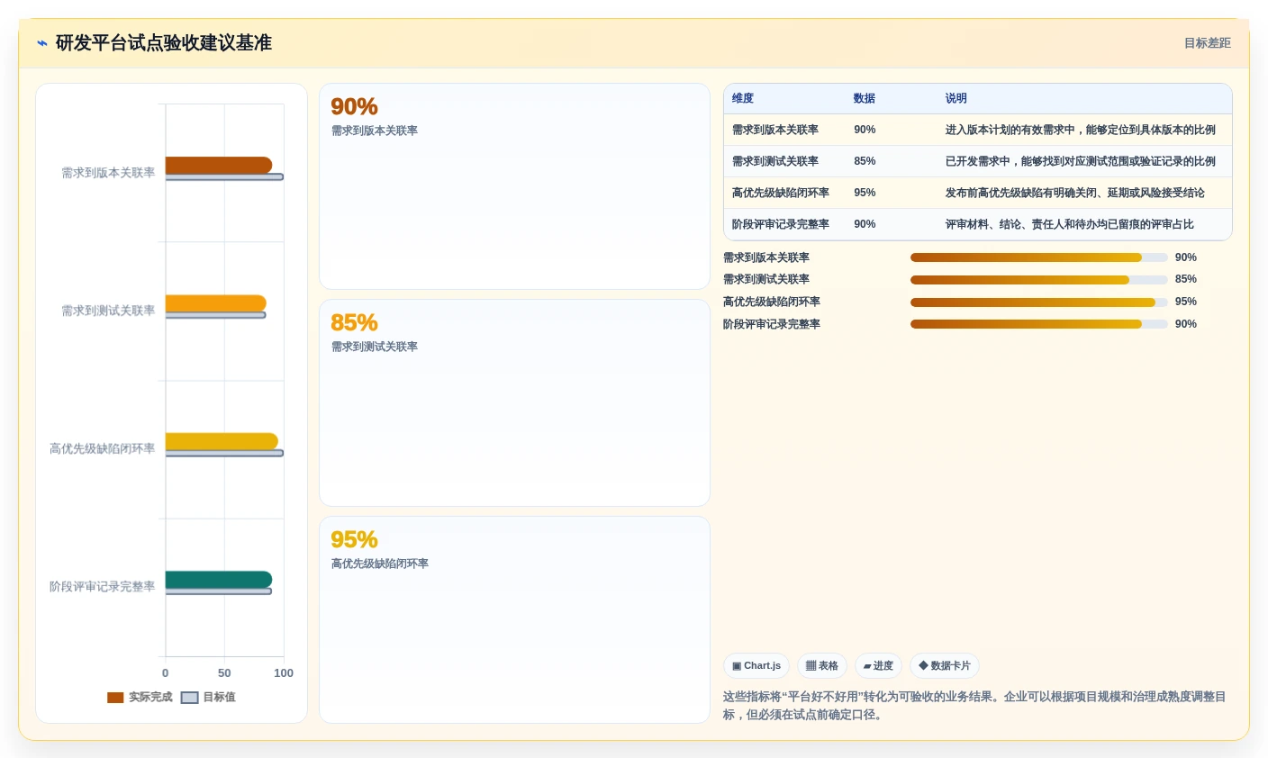
Task: Click the orange 需求到测试关联率 actual bar in chart
Action: click(x=216, y=303)
